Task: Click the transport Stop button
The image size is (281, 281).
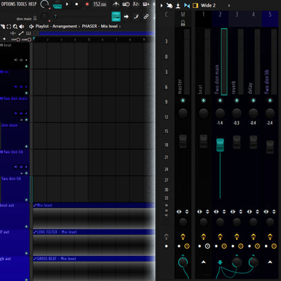Action: 76,4
